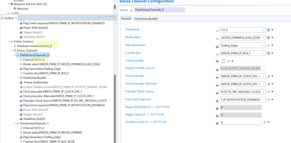Viewport: 291px width, 143px height.
Task: Open the arrow menu beside Mode select calculator
Action: (x=272, y=37)
